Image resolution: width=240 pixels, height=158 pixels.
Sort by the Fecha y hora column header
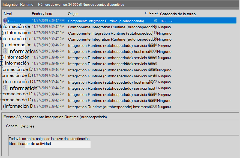pos(42,14)
